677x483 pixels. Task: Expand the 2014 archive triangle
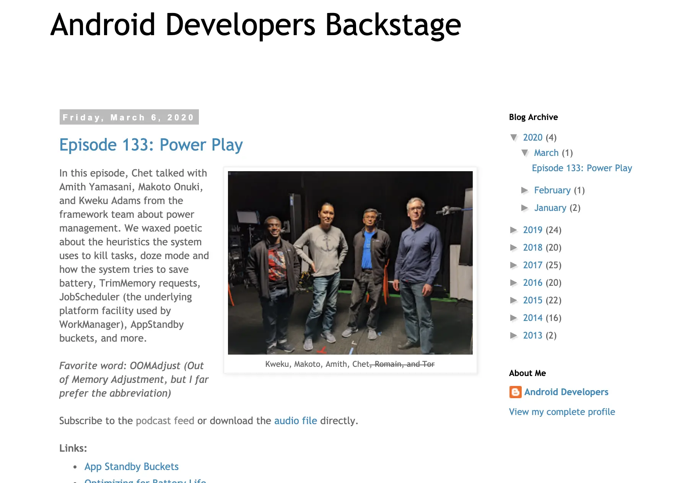514,318
